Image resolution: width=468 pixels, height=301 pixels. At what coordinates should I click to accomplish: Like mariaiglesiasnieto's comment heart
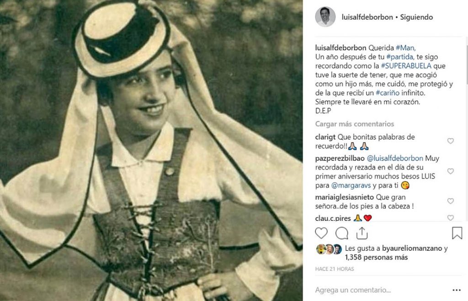(450, 201)
